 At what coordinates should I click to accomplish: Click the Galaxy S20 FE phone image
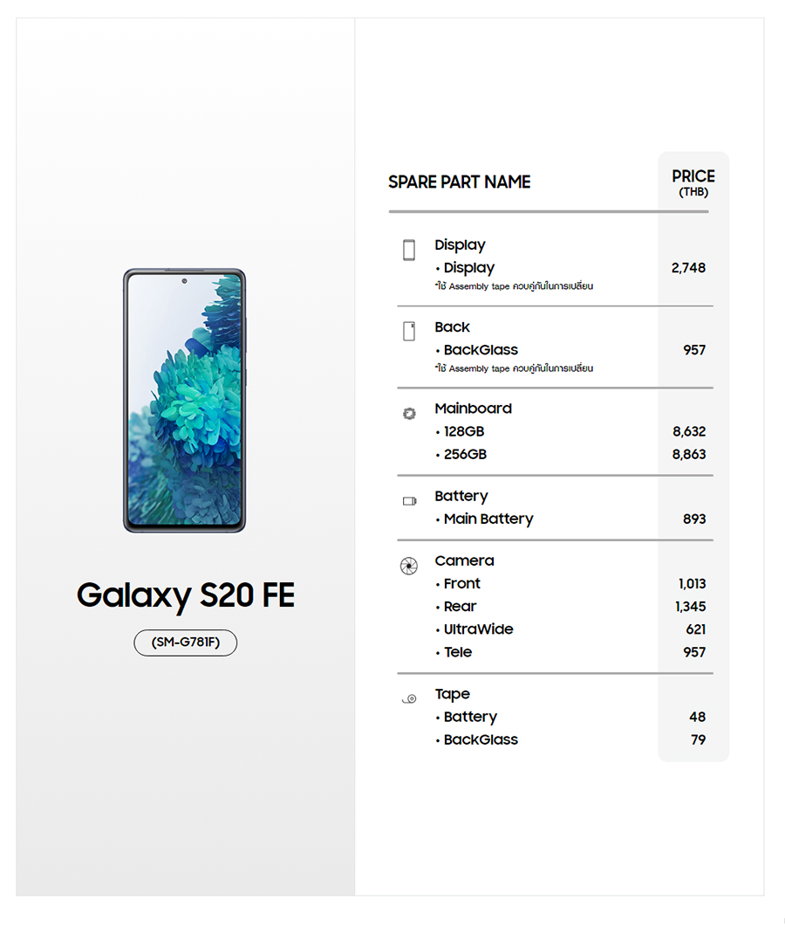pyautogui.click(x=184, y=401)
